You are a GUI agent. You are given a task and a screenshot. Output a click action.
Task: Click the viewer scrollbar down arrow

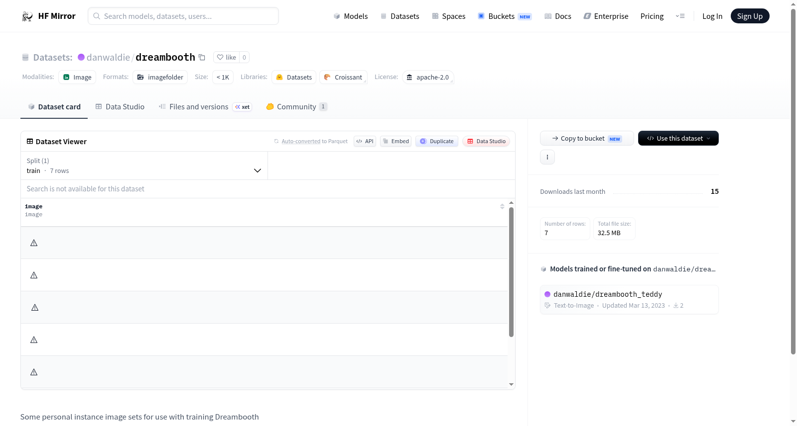click(511, 384)
